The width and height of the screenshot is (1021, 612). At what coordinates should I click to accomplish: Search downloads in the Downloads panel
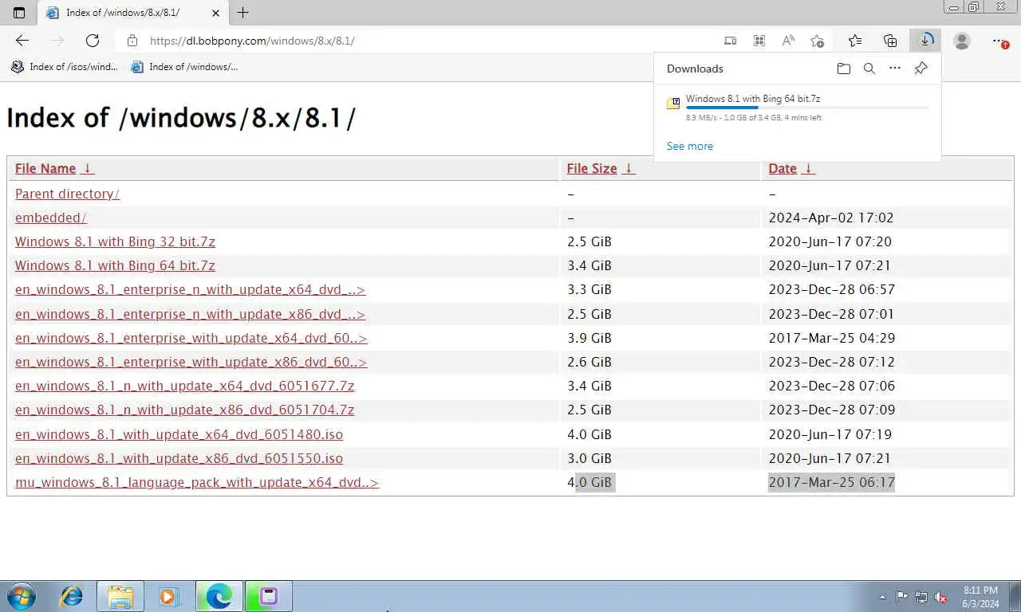[869, 69]
